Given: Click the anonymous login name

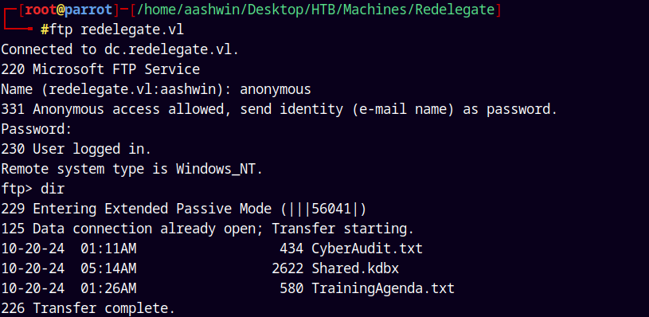Looking at the screenshot, I should tap(276, 89).
